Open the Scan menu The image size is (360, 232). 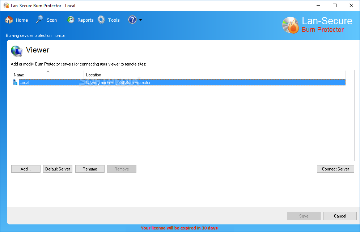click(x=52, y=20)
